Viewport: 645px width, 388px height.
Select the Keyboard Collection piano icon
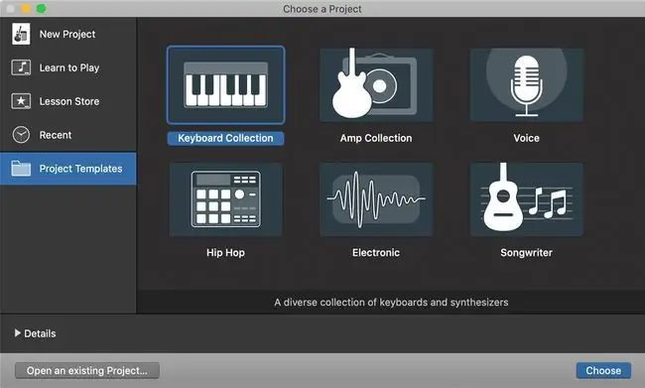click(x=225, y=84)
